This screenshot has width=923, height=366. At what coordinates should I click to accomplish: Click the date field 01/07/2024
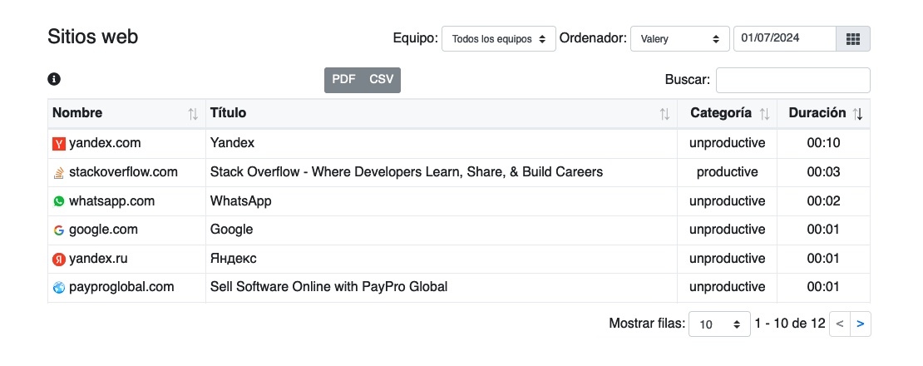(x=785, y=39)
